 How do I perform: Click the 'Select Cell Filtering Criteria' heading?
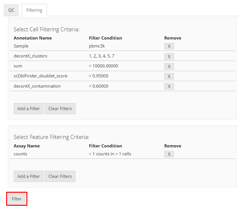pos(46,29)
